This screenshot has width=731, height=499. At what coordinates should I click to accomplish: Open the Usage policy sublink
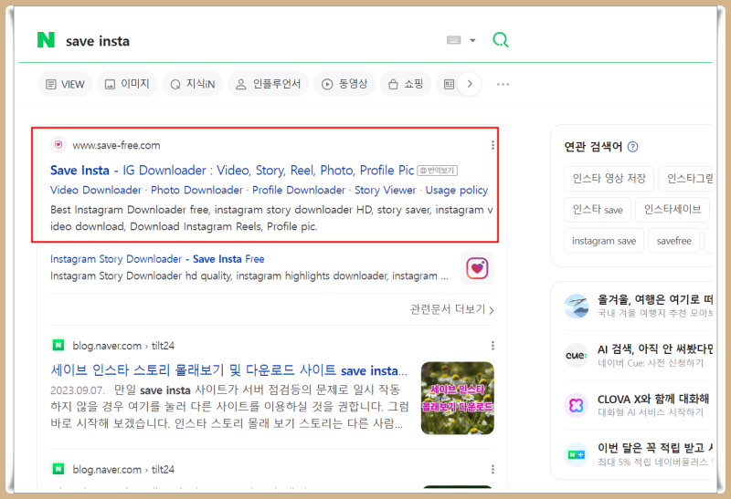[456, 190]
